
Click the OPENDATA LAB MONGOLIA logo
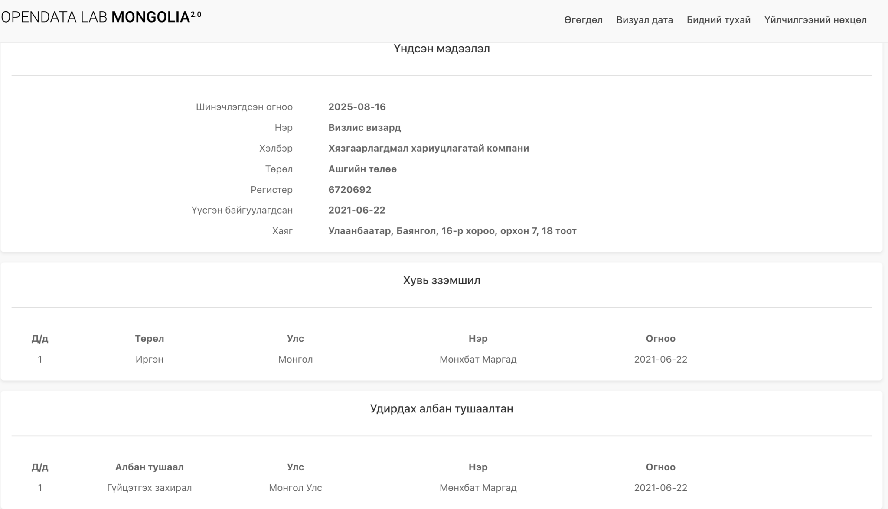(101, 17)
